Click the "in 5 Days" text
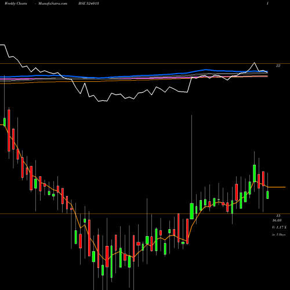 (278, 234)
